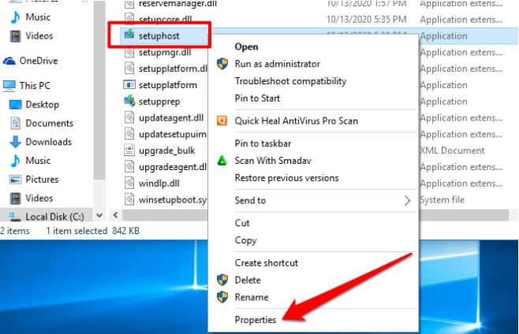Choose Cut in the context menu
The image size is (519, 334).
(x=242, y=223)
